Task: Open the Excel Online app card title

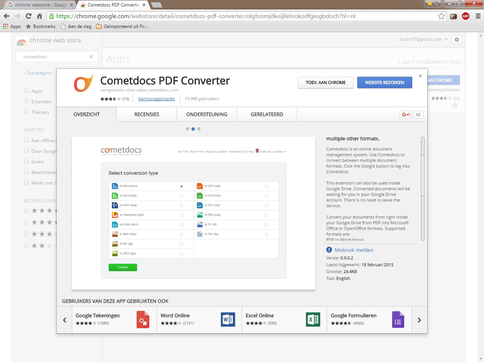Action: [x=260, y=315]
